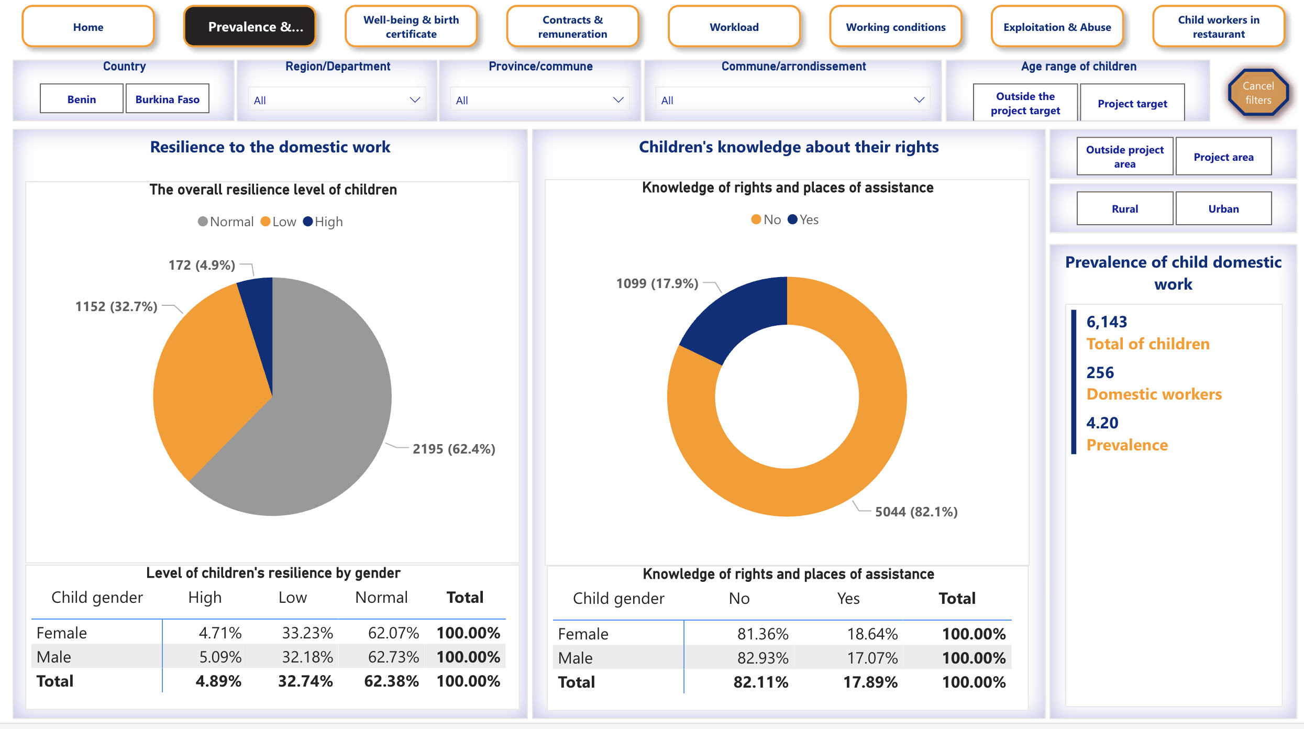Enable the Urban area filter
This screenshot has height=729, width=1304.
(x=1223, y=208)
